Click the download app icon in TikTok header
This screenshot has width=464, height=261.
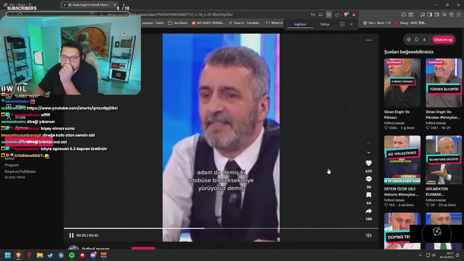[424, 40]
